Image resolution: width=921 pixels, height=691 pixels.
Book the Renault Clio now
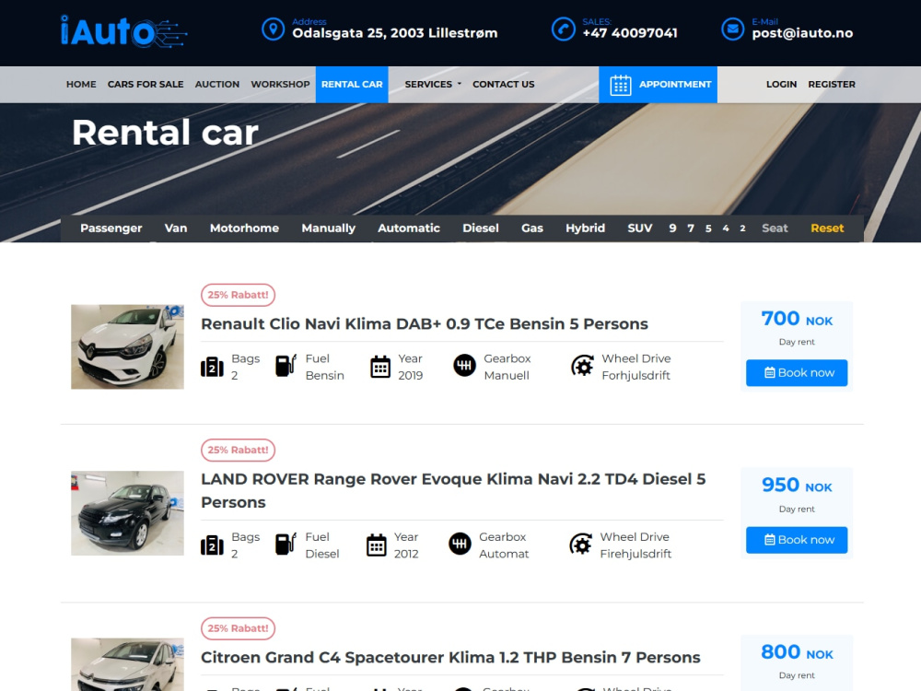797,372
